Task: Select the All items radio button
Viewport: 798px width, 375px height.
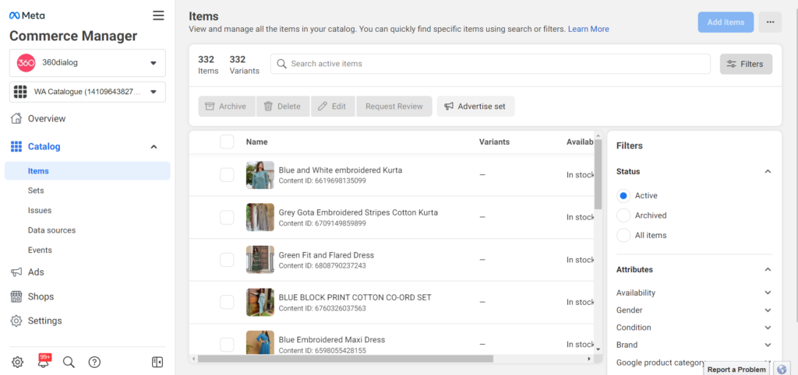Action: 623,235
